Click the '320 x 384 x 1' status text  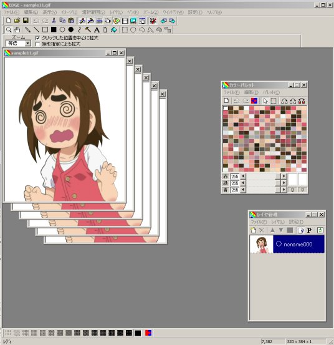tap(299, 341)
